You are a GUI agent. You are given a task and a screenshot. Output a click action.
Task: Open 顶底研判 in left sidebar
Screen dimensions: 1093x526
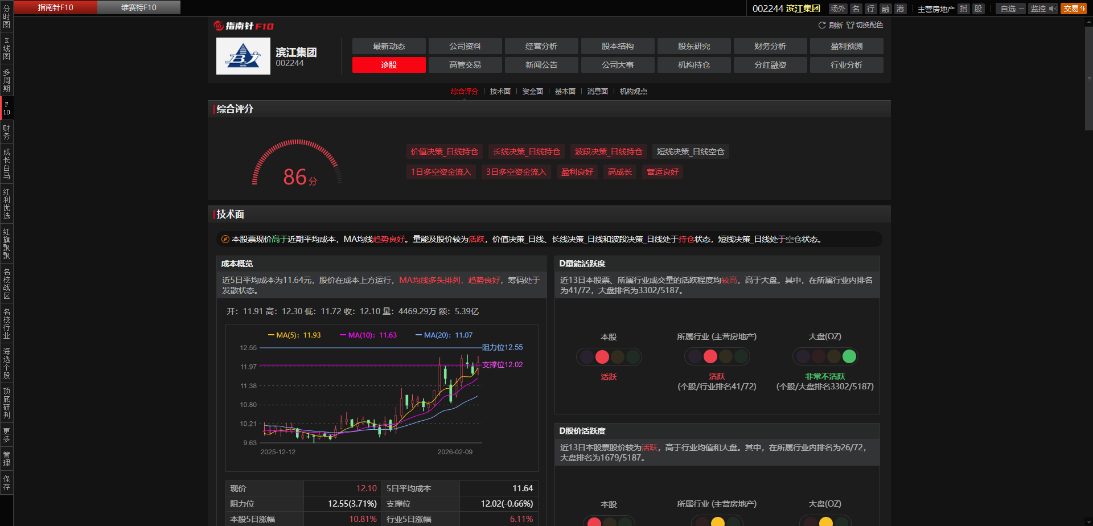coord(7,403)
